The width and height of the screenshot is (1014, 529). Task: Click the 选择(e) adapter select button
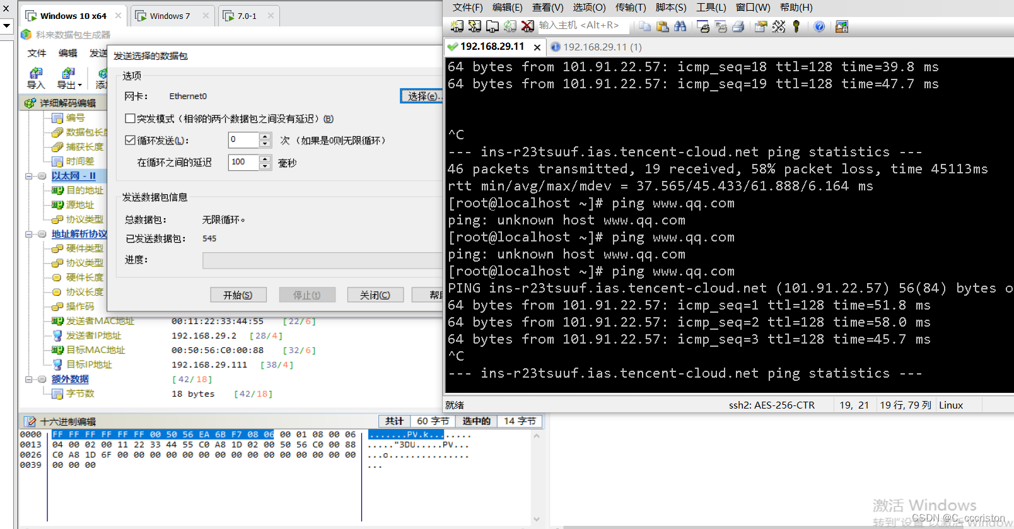[x=422, y=96]
